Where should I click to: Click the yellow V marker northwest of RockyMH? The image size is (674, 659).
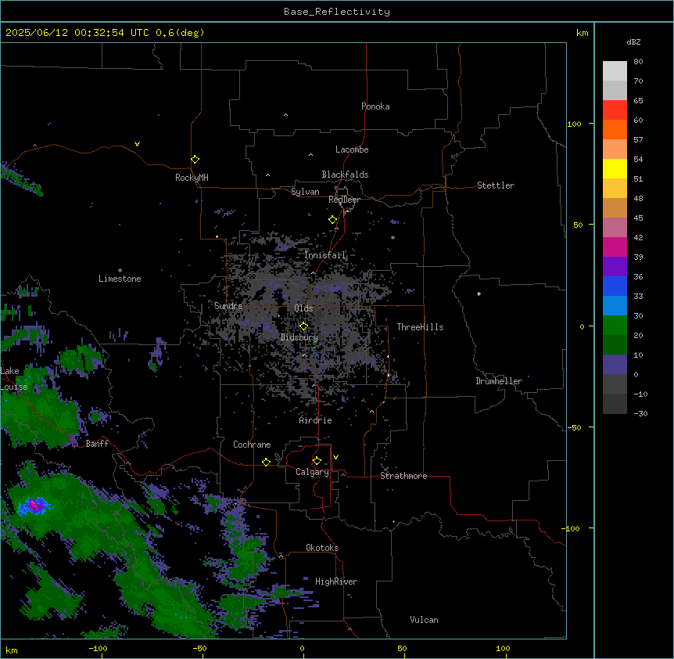[x=137, y=144]
